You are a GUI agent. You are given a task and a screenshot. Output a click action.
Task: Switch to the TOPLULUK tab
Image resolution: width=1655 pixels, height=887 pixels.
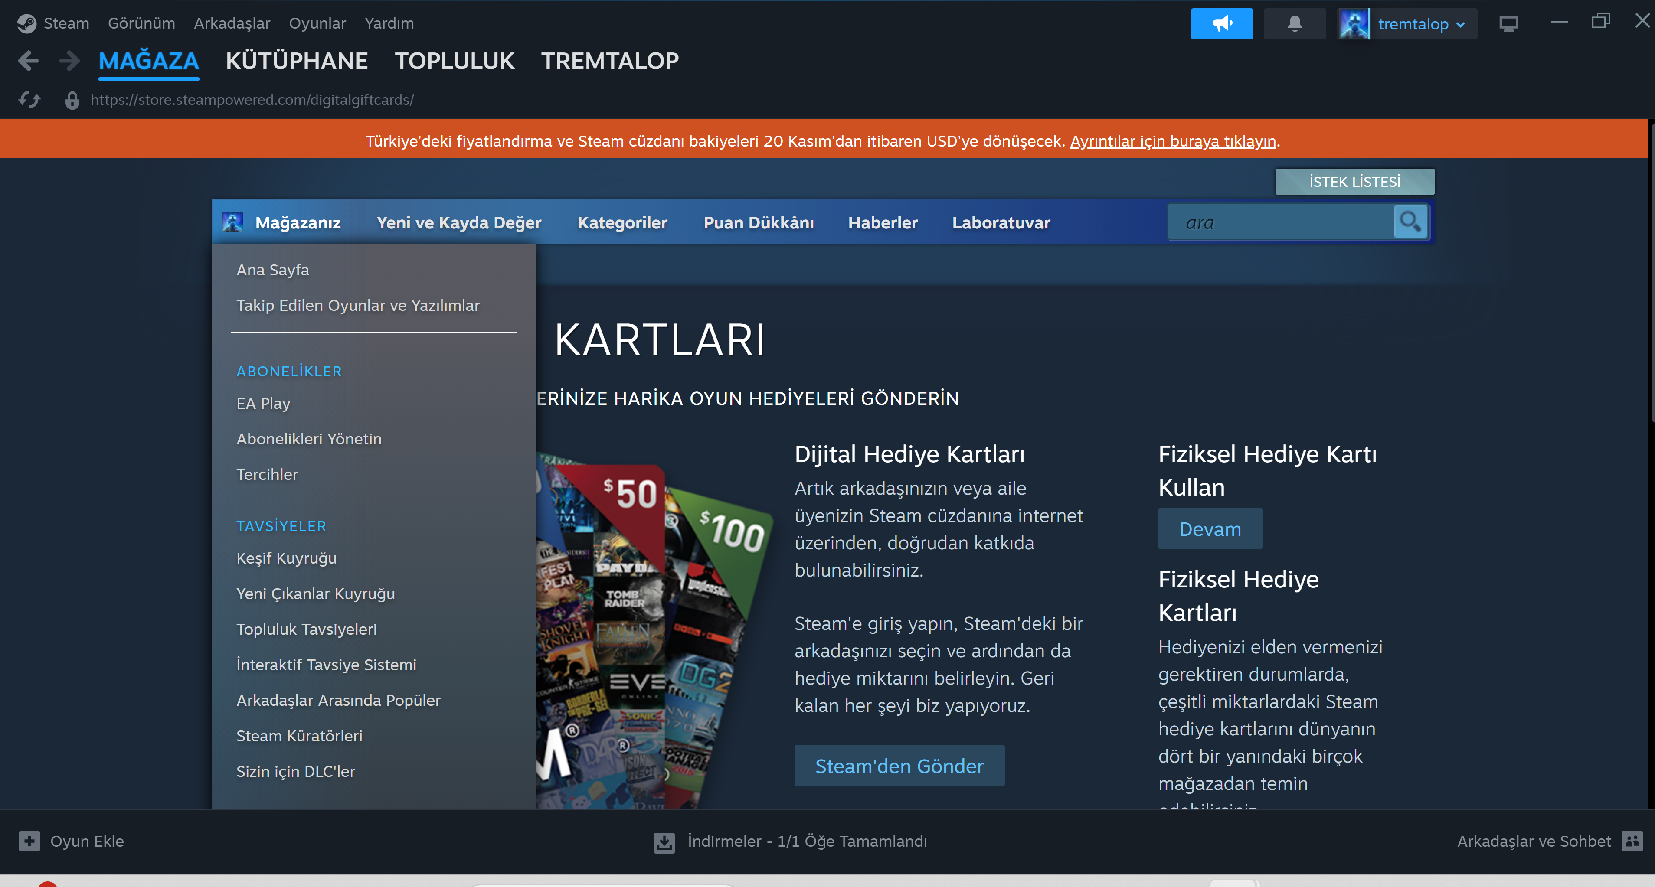(454, 61)
